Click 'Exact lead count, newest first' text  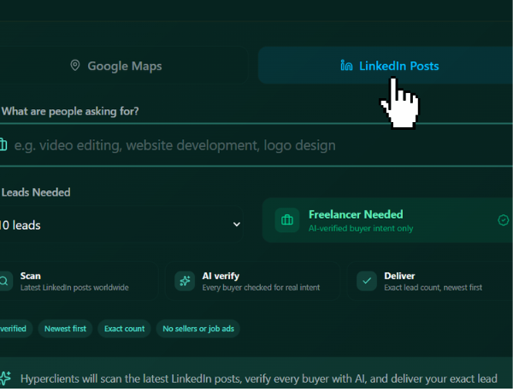(x=433, y=288)
